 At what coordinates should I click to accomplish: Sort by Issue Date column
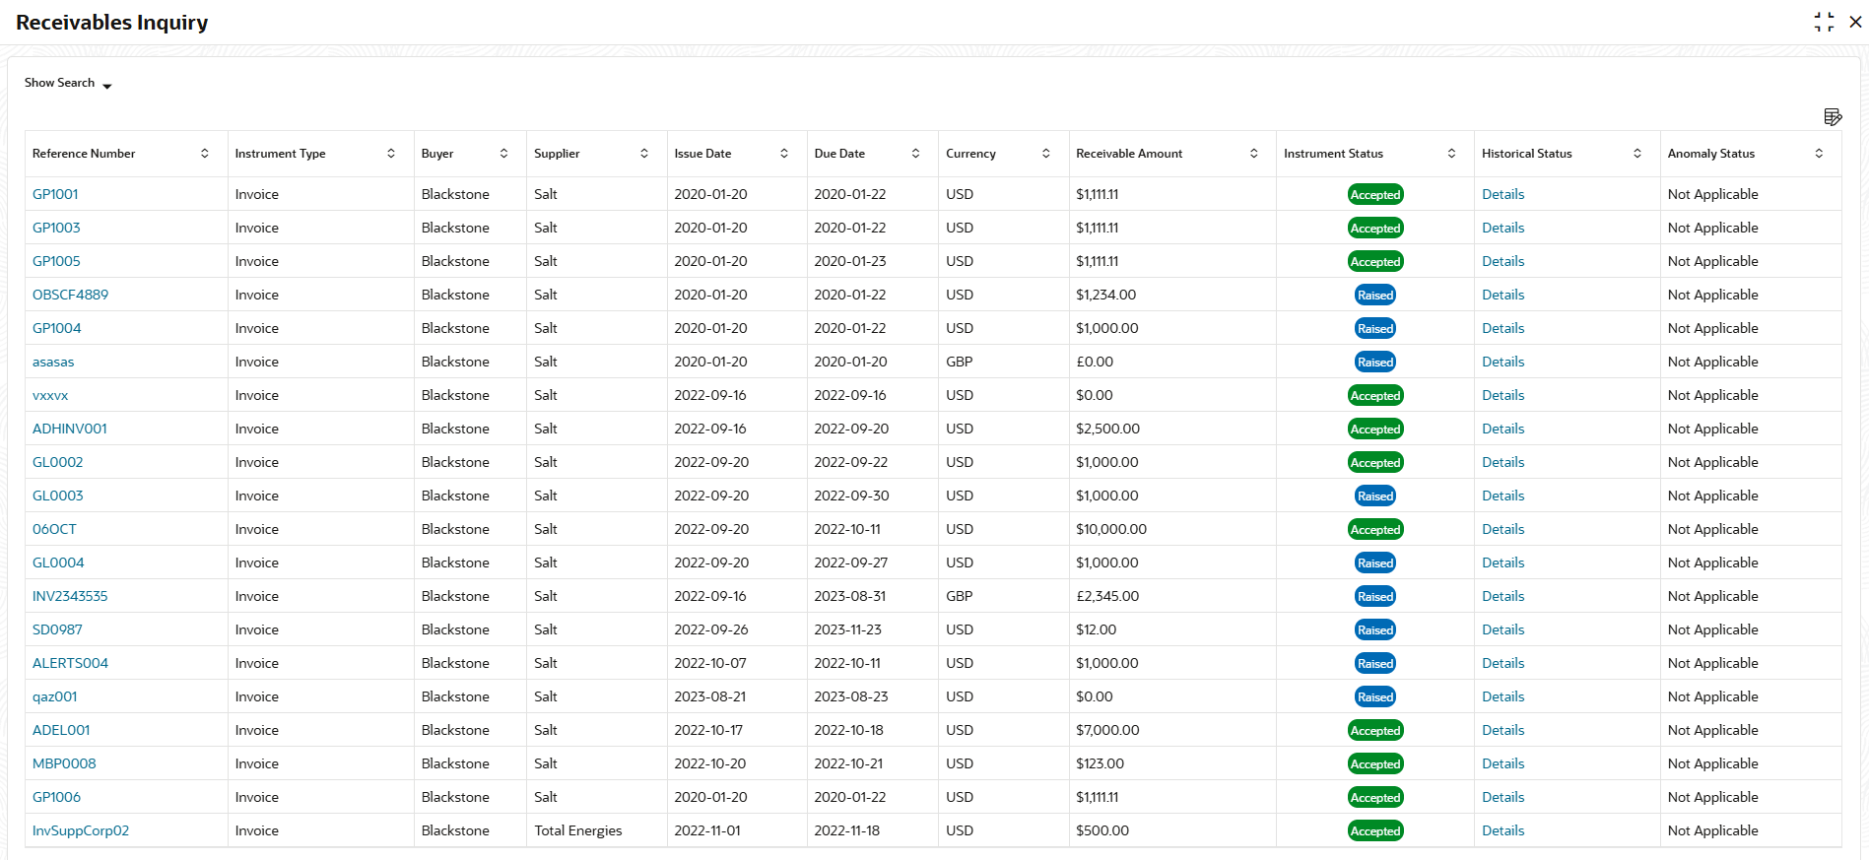pos(784,154)
